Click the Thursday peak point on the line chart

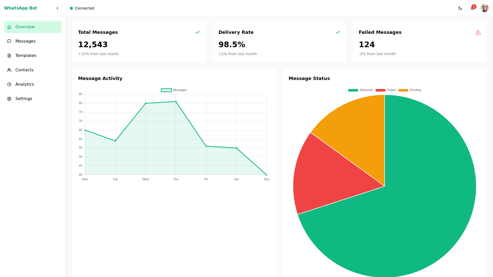coord(176,102)
